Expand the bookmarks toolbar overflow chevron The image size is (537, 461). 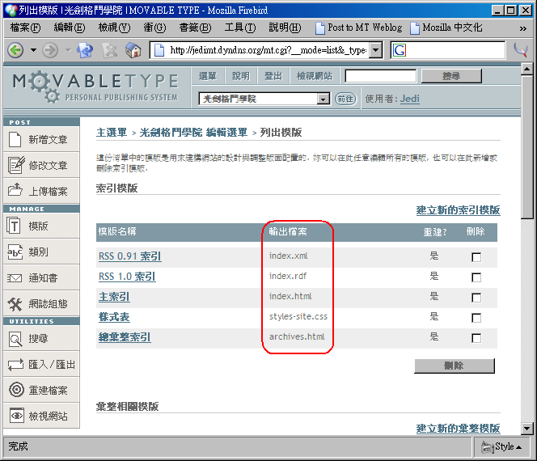tap(523, 28)
